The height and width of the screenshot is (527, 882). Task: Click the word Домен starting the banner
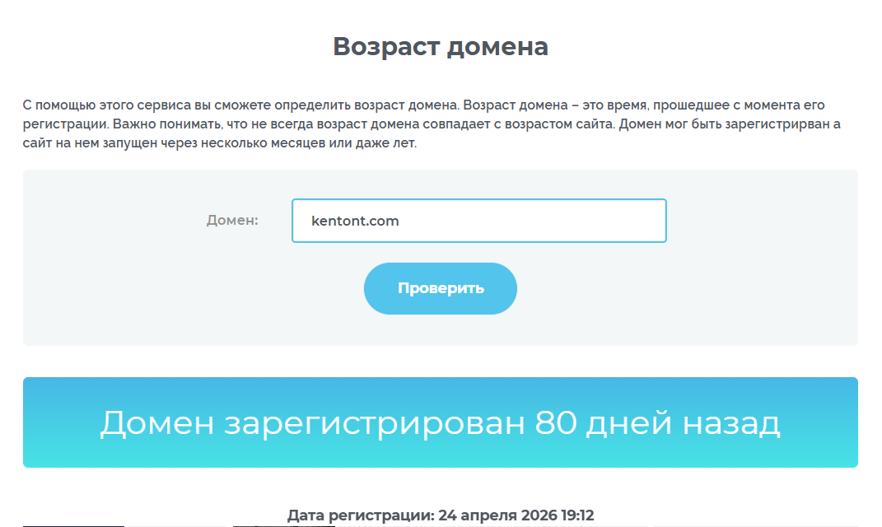[157, 423]
